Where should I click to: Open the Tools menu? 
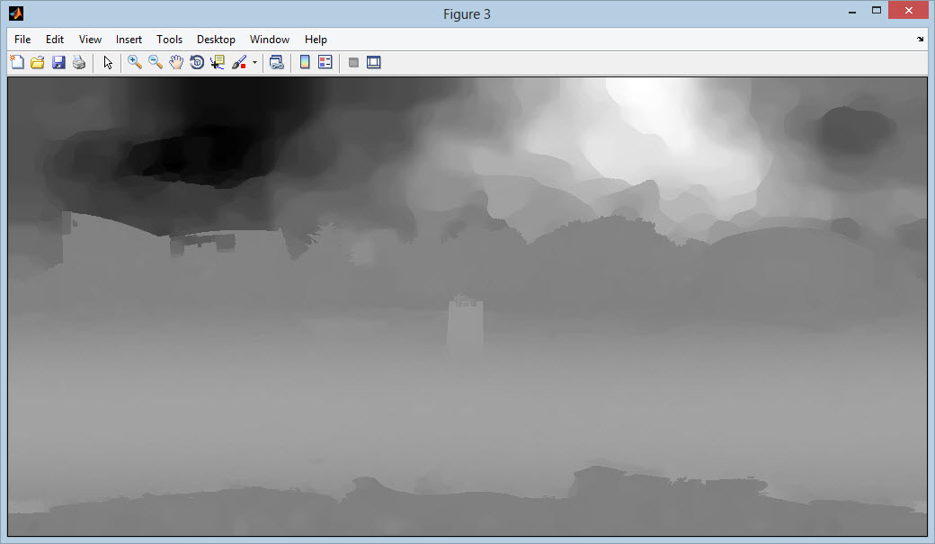point(169,40)
